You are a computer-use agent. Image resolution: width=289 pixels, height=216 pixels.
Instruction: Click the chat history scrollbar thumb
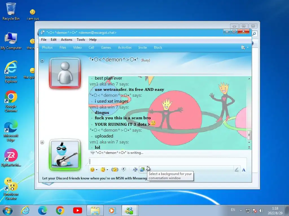(x=249, y=135)
